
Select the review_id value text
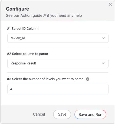[x=18, y=38]
